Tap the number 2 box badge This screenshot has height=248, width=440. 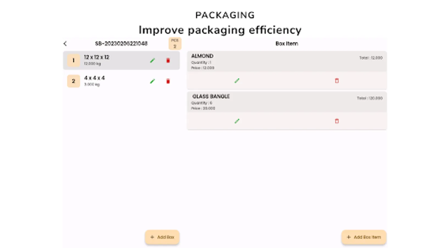coord(73,81)
